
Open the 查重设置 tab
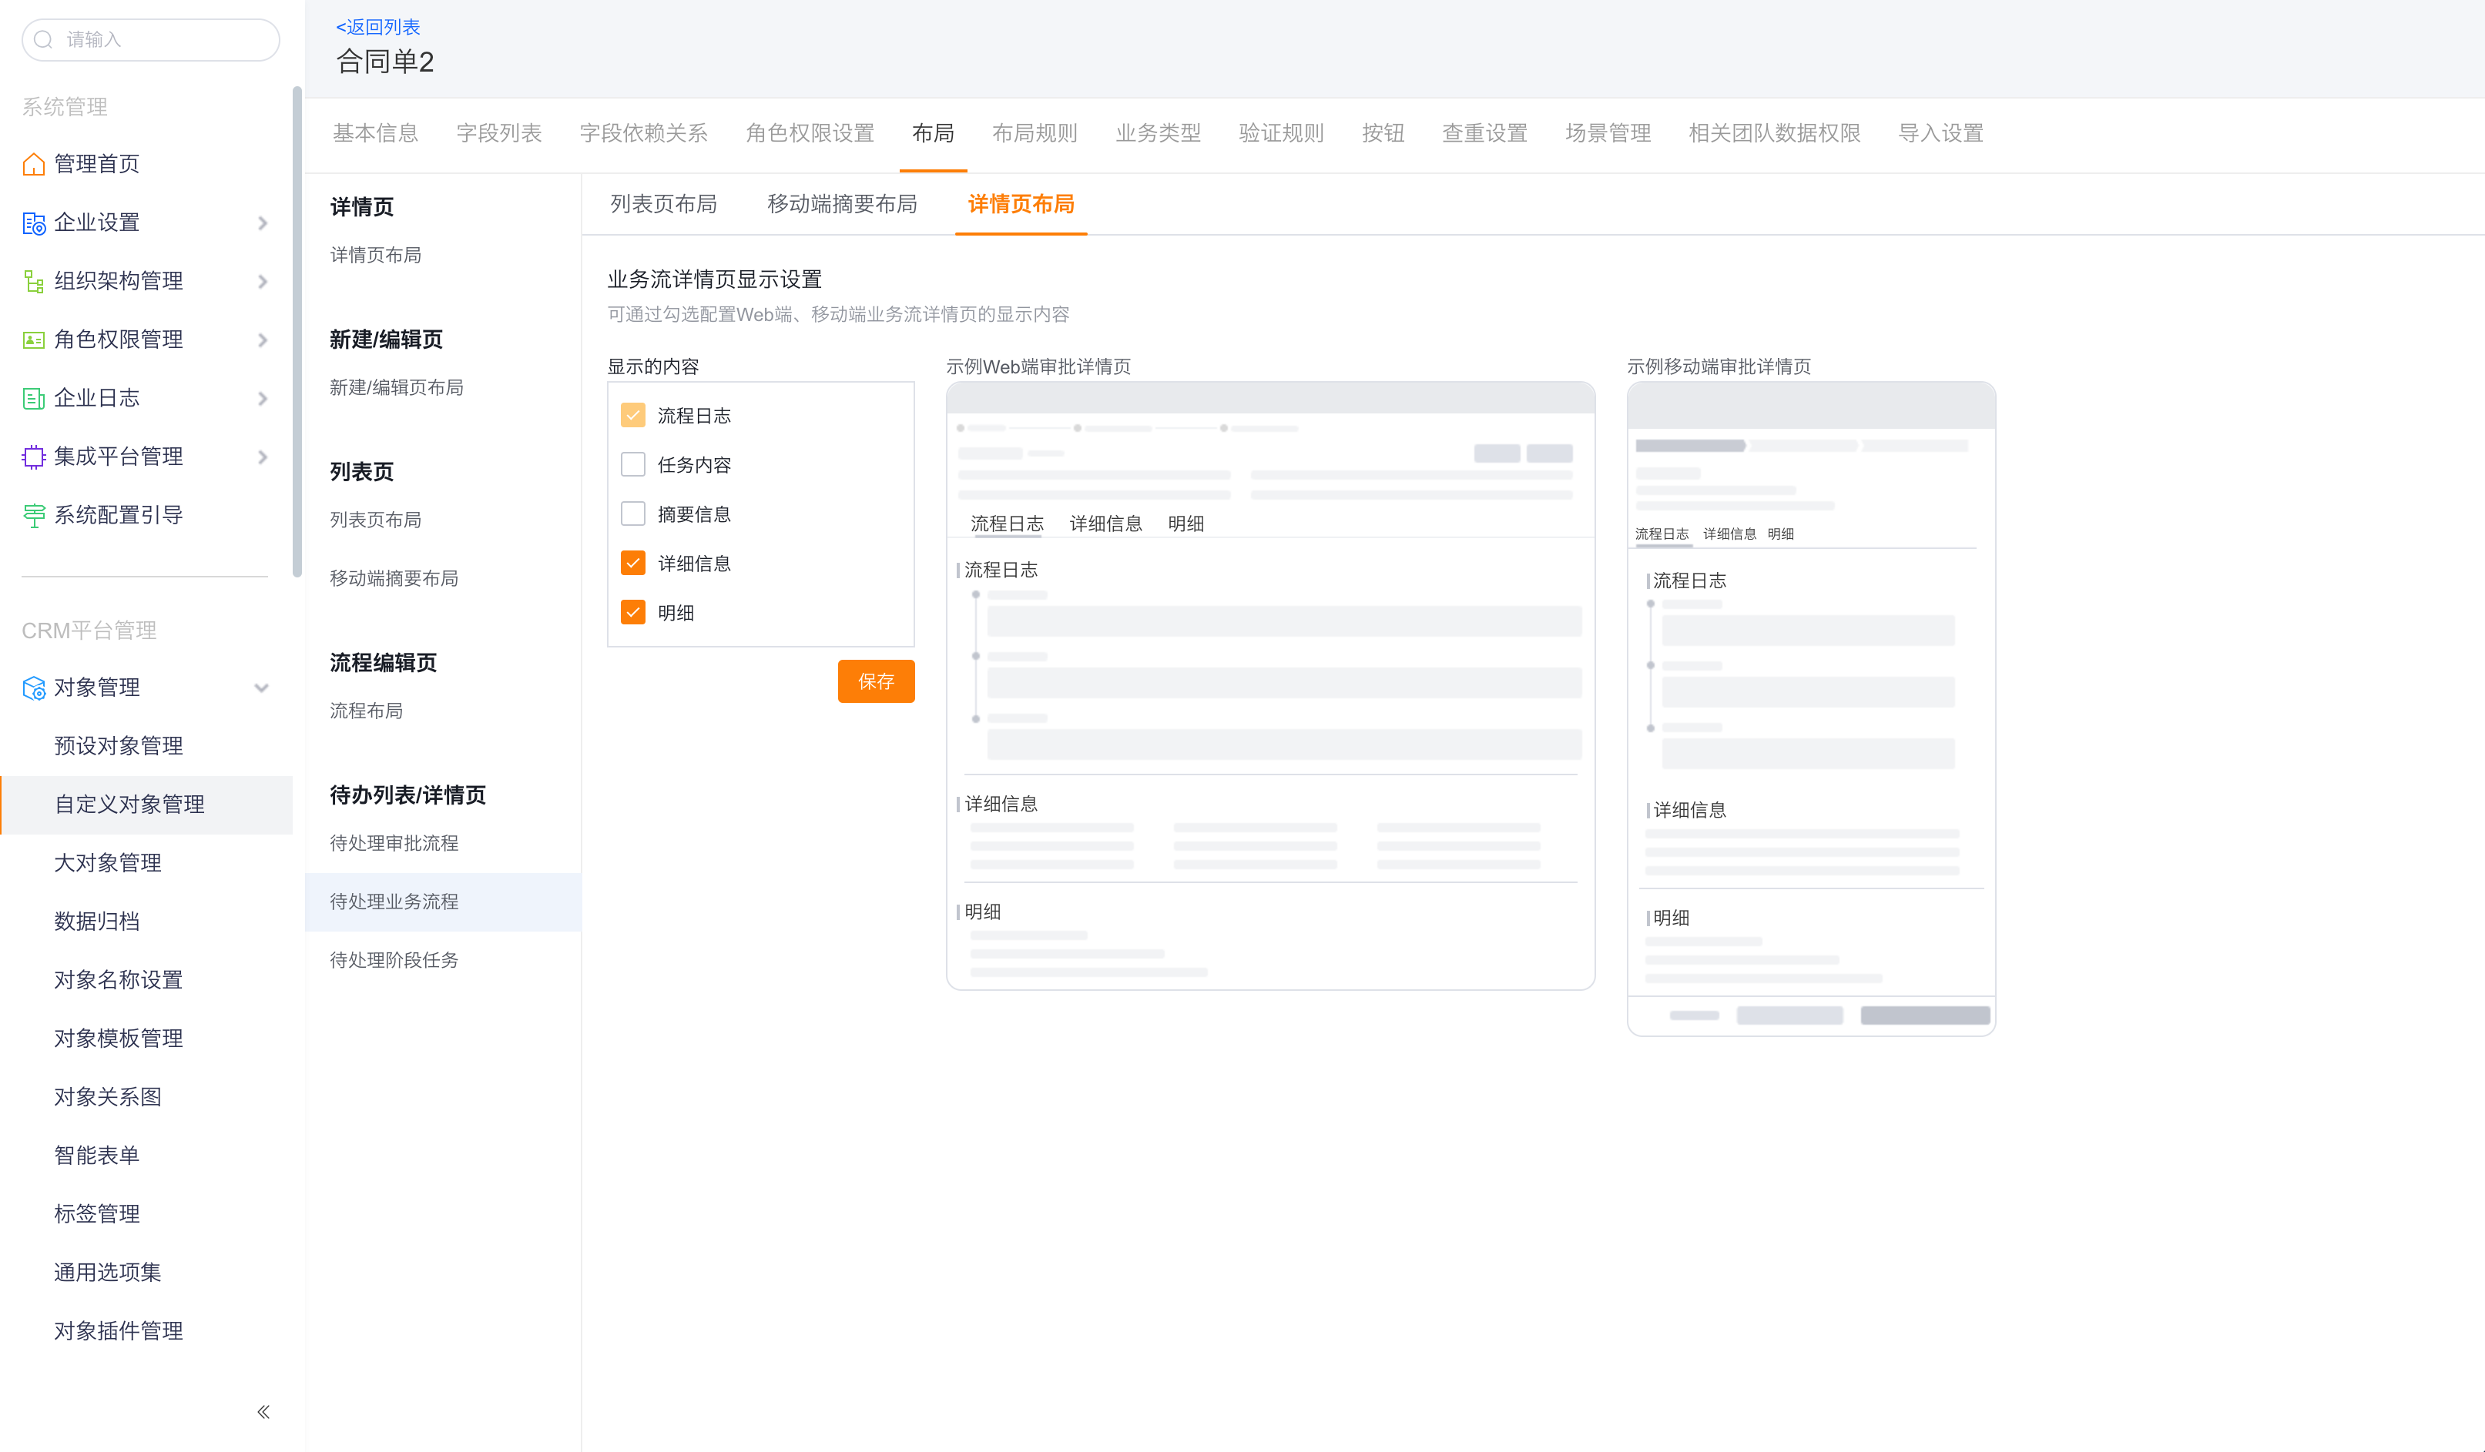pos(1484,133)
